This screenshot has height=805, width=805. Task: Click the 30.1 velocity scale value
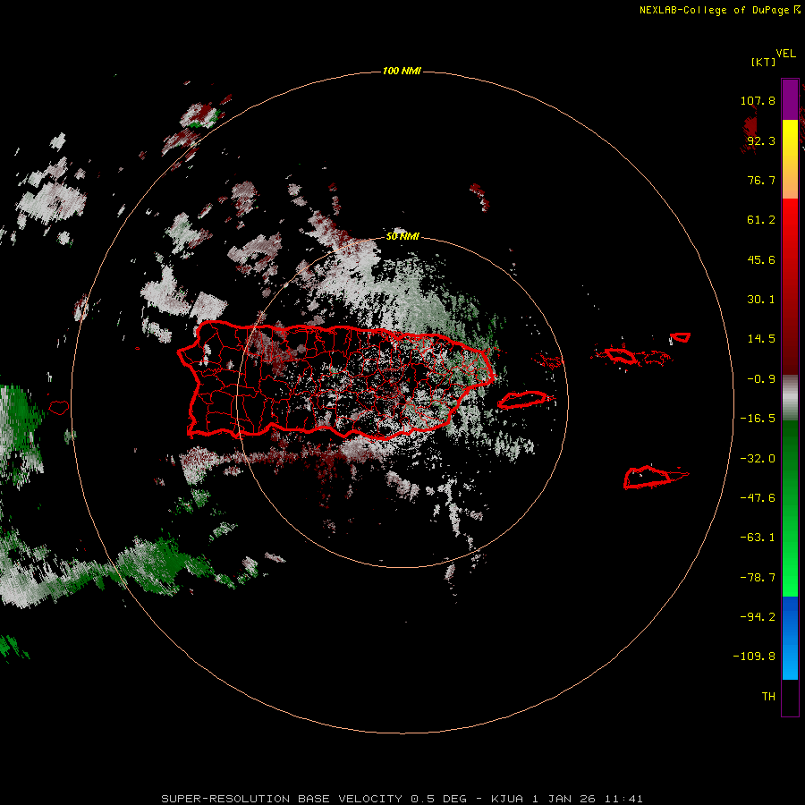(x=761, y=300)
